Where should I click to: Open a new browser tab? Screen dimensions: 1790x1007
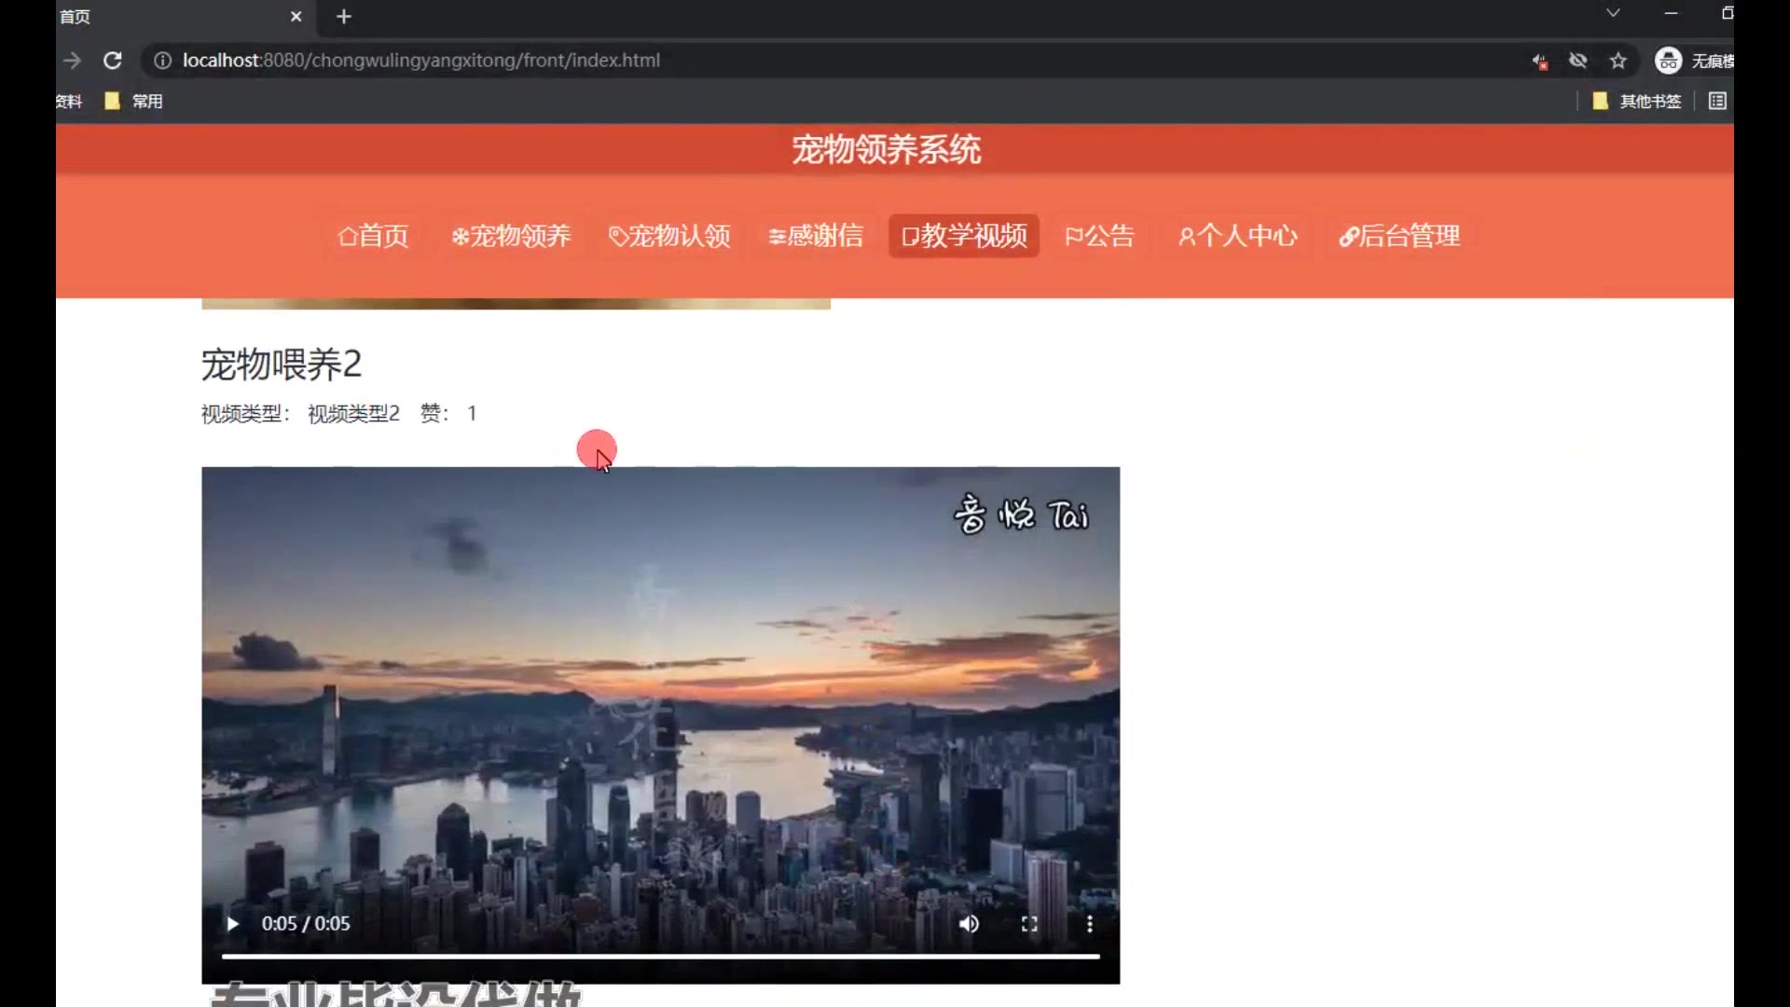point(344,17)
